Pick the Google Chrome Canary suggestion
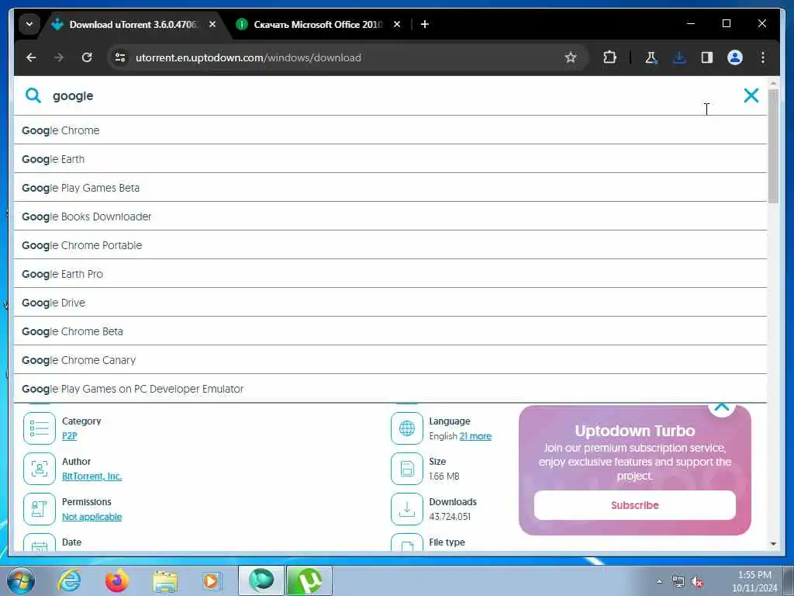Viewport: 794px width, 596px height. coord(390,360)
